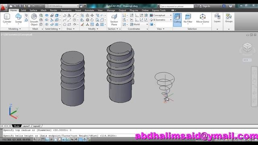
Task: Click the No Filter selection tool
Action: (188, 19)
